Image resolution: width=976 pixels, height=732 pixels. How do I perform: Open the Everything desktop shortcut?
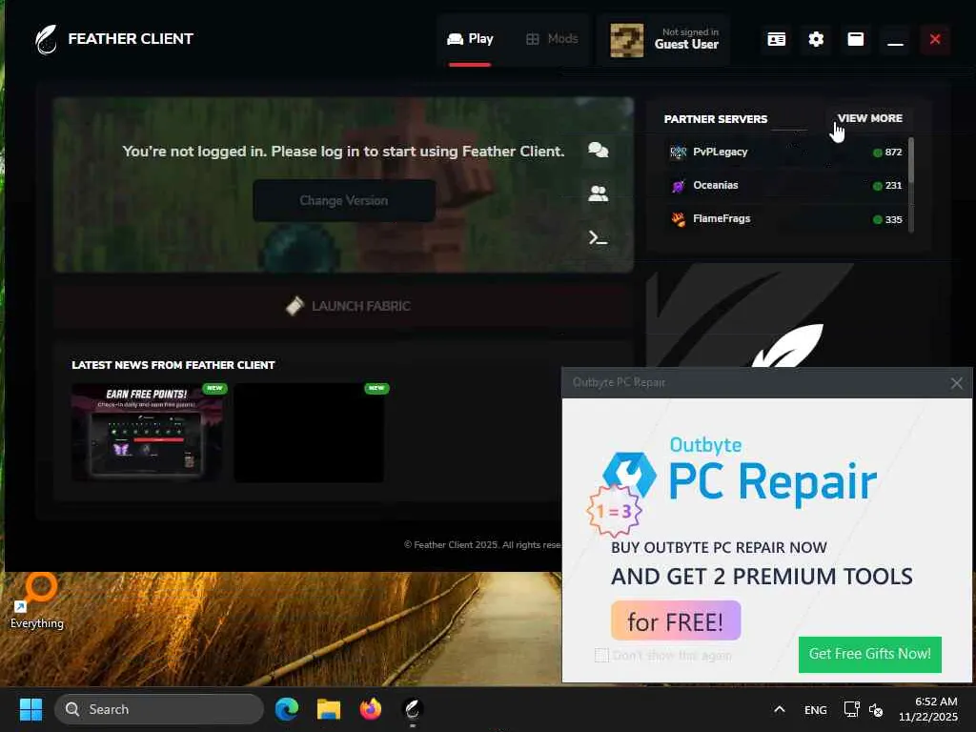coord(37,601)
